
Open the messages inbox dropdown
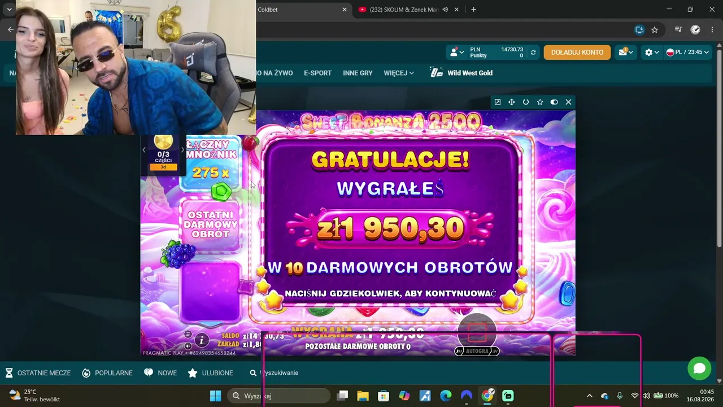coord(626,53)
